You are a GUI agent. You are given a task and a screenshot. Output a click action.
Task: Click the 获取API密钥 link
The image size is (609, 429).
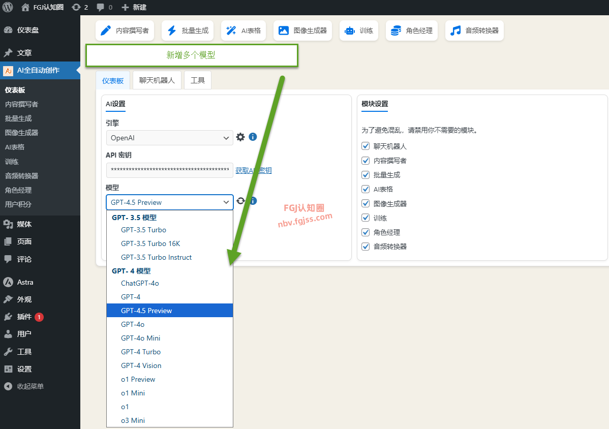tap(254, 170)
